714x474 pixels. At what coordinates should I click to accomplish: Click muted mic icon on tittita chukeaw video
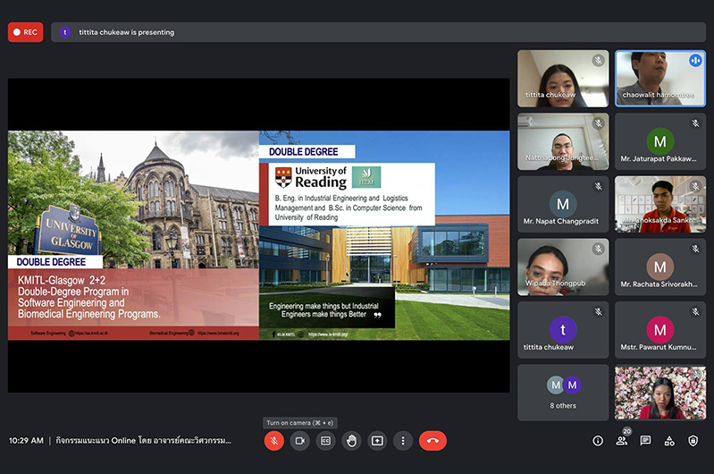pos(599,60)
